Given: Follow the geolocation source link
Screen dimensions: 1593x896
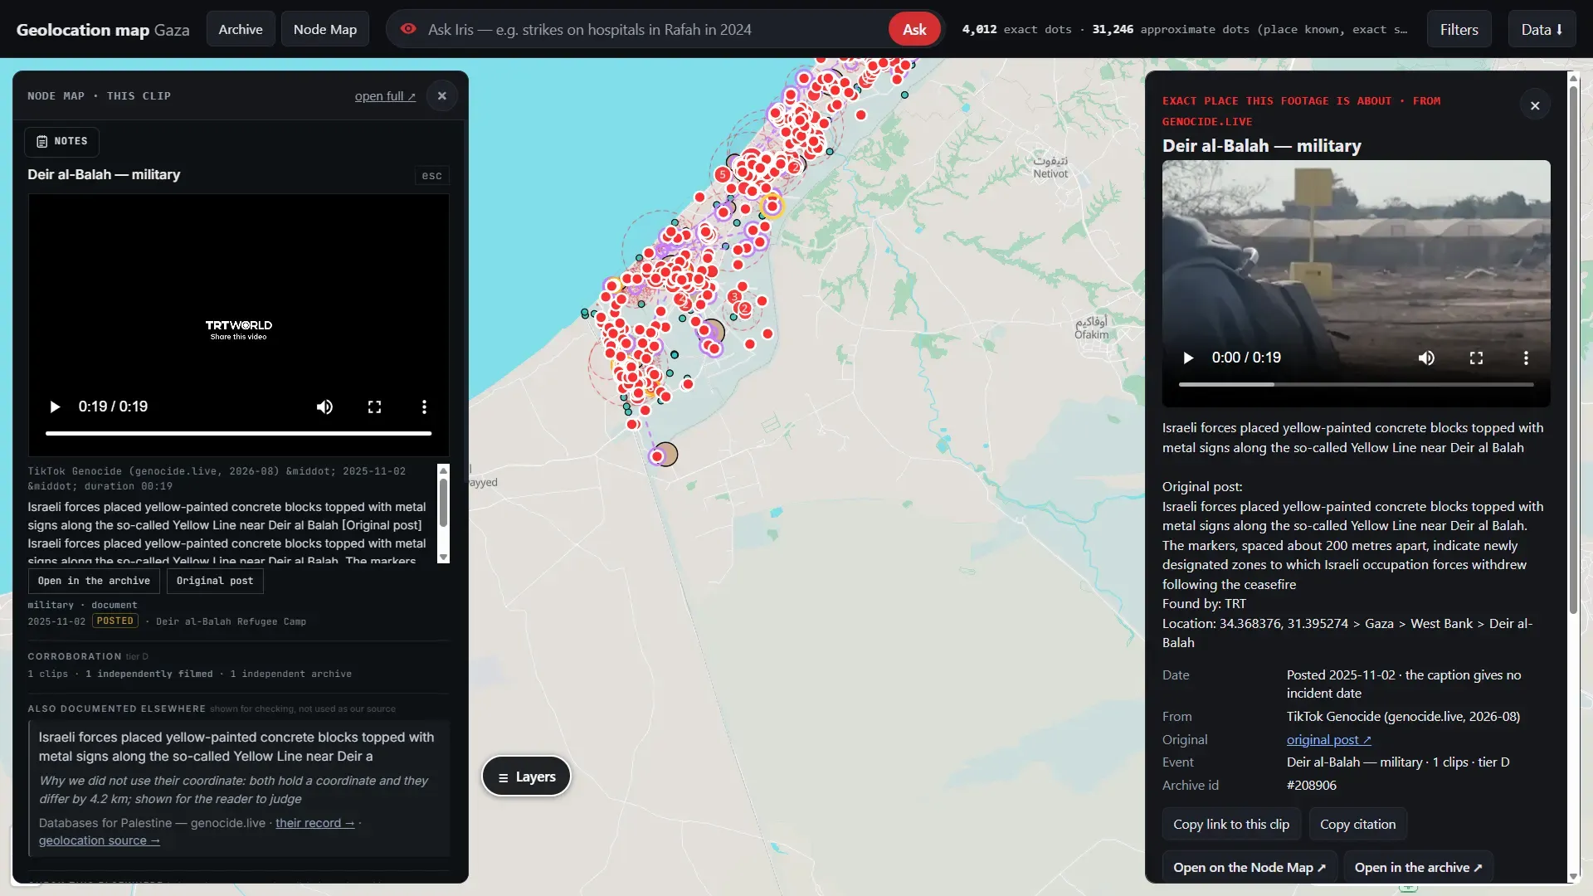Looking at the screenshot, I should (100, 840).
